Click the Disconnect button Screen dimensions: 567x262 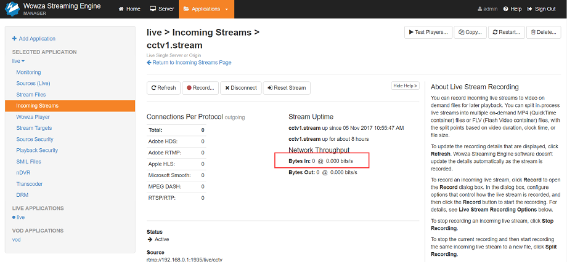point(241,88)
